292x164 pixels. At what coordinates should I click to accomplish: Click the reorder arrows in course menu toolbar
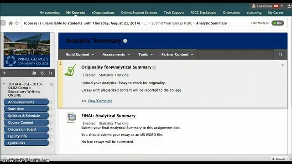click(51, 73)
